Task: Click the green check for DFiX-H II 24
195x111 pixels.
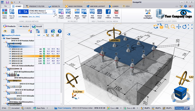Action: click(44, 59)
